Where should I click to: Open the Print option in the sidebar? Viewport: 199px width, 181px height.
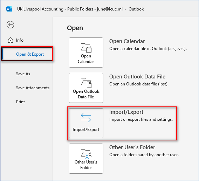click(x=20, y=102)
